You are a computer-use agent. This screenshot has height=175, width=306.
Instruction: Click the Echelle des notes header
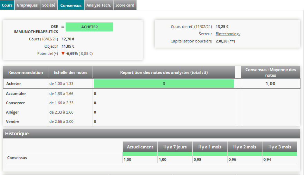[x=70, y=72]
